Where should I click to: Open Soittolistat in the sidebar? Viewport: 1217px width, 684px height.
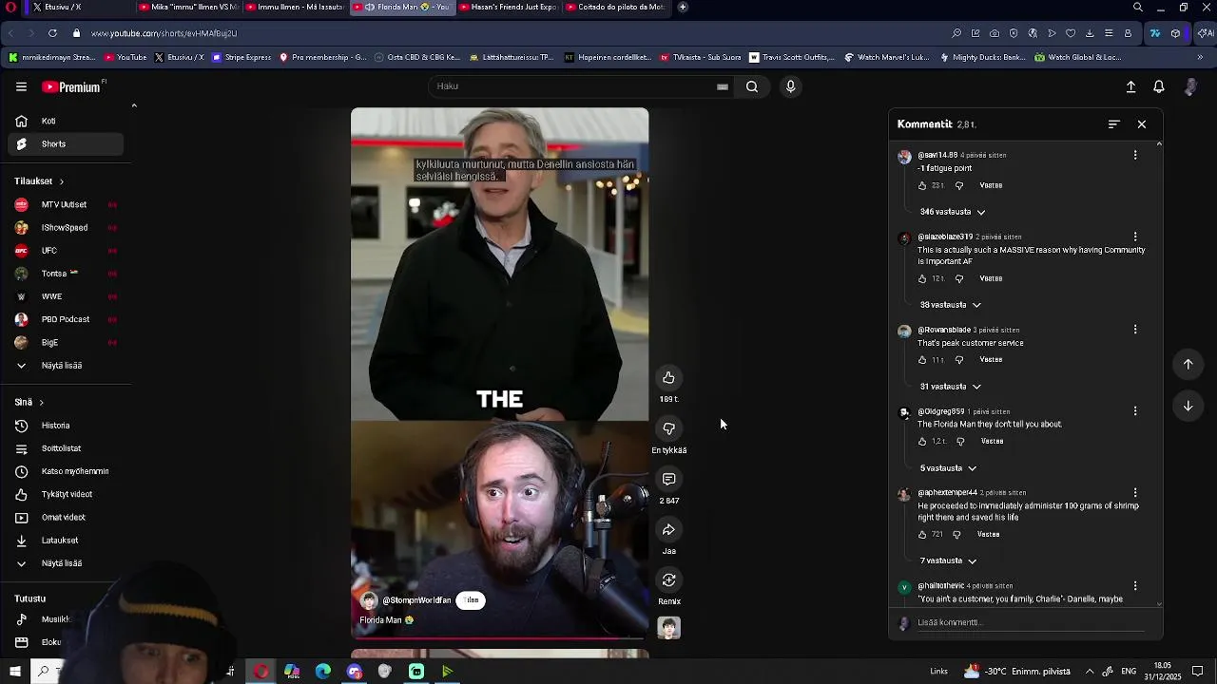point(66,448)
